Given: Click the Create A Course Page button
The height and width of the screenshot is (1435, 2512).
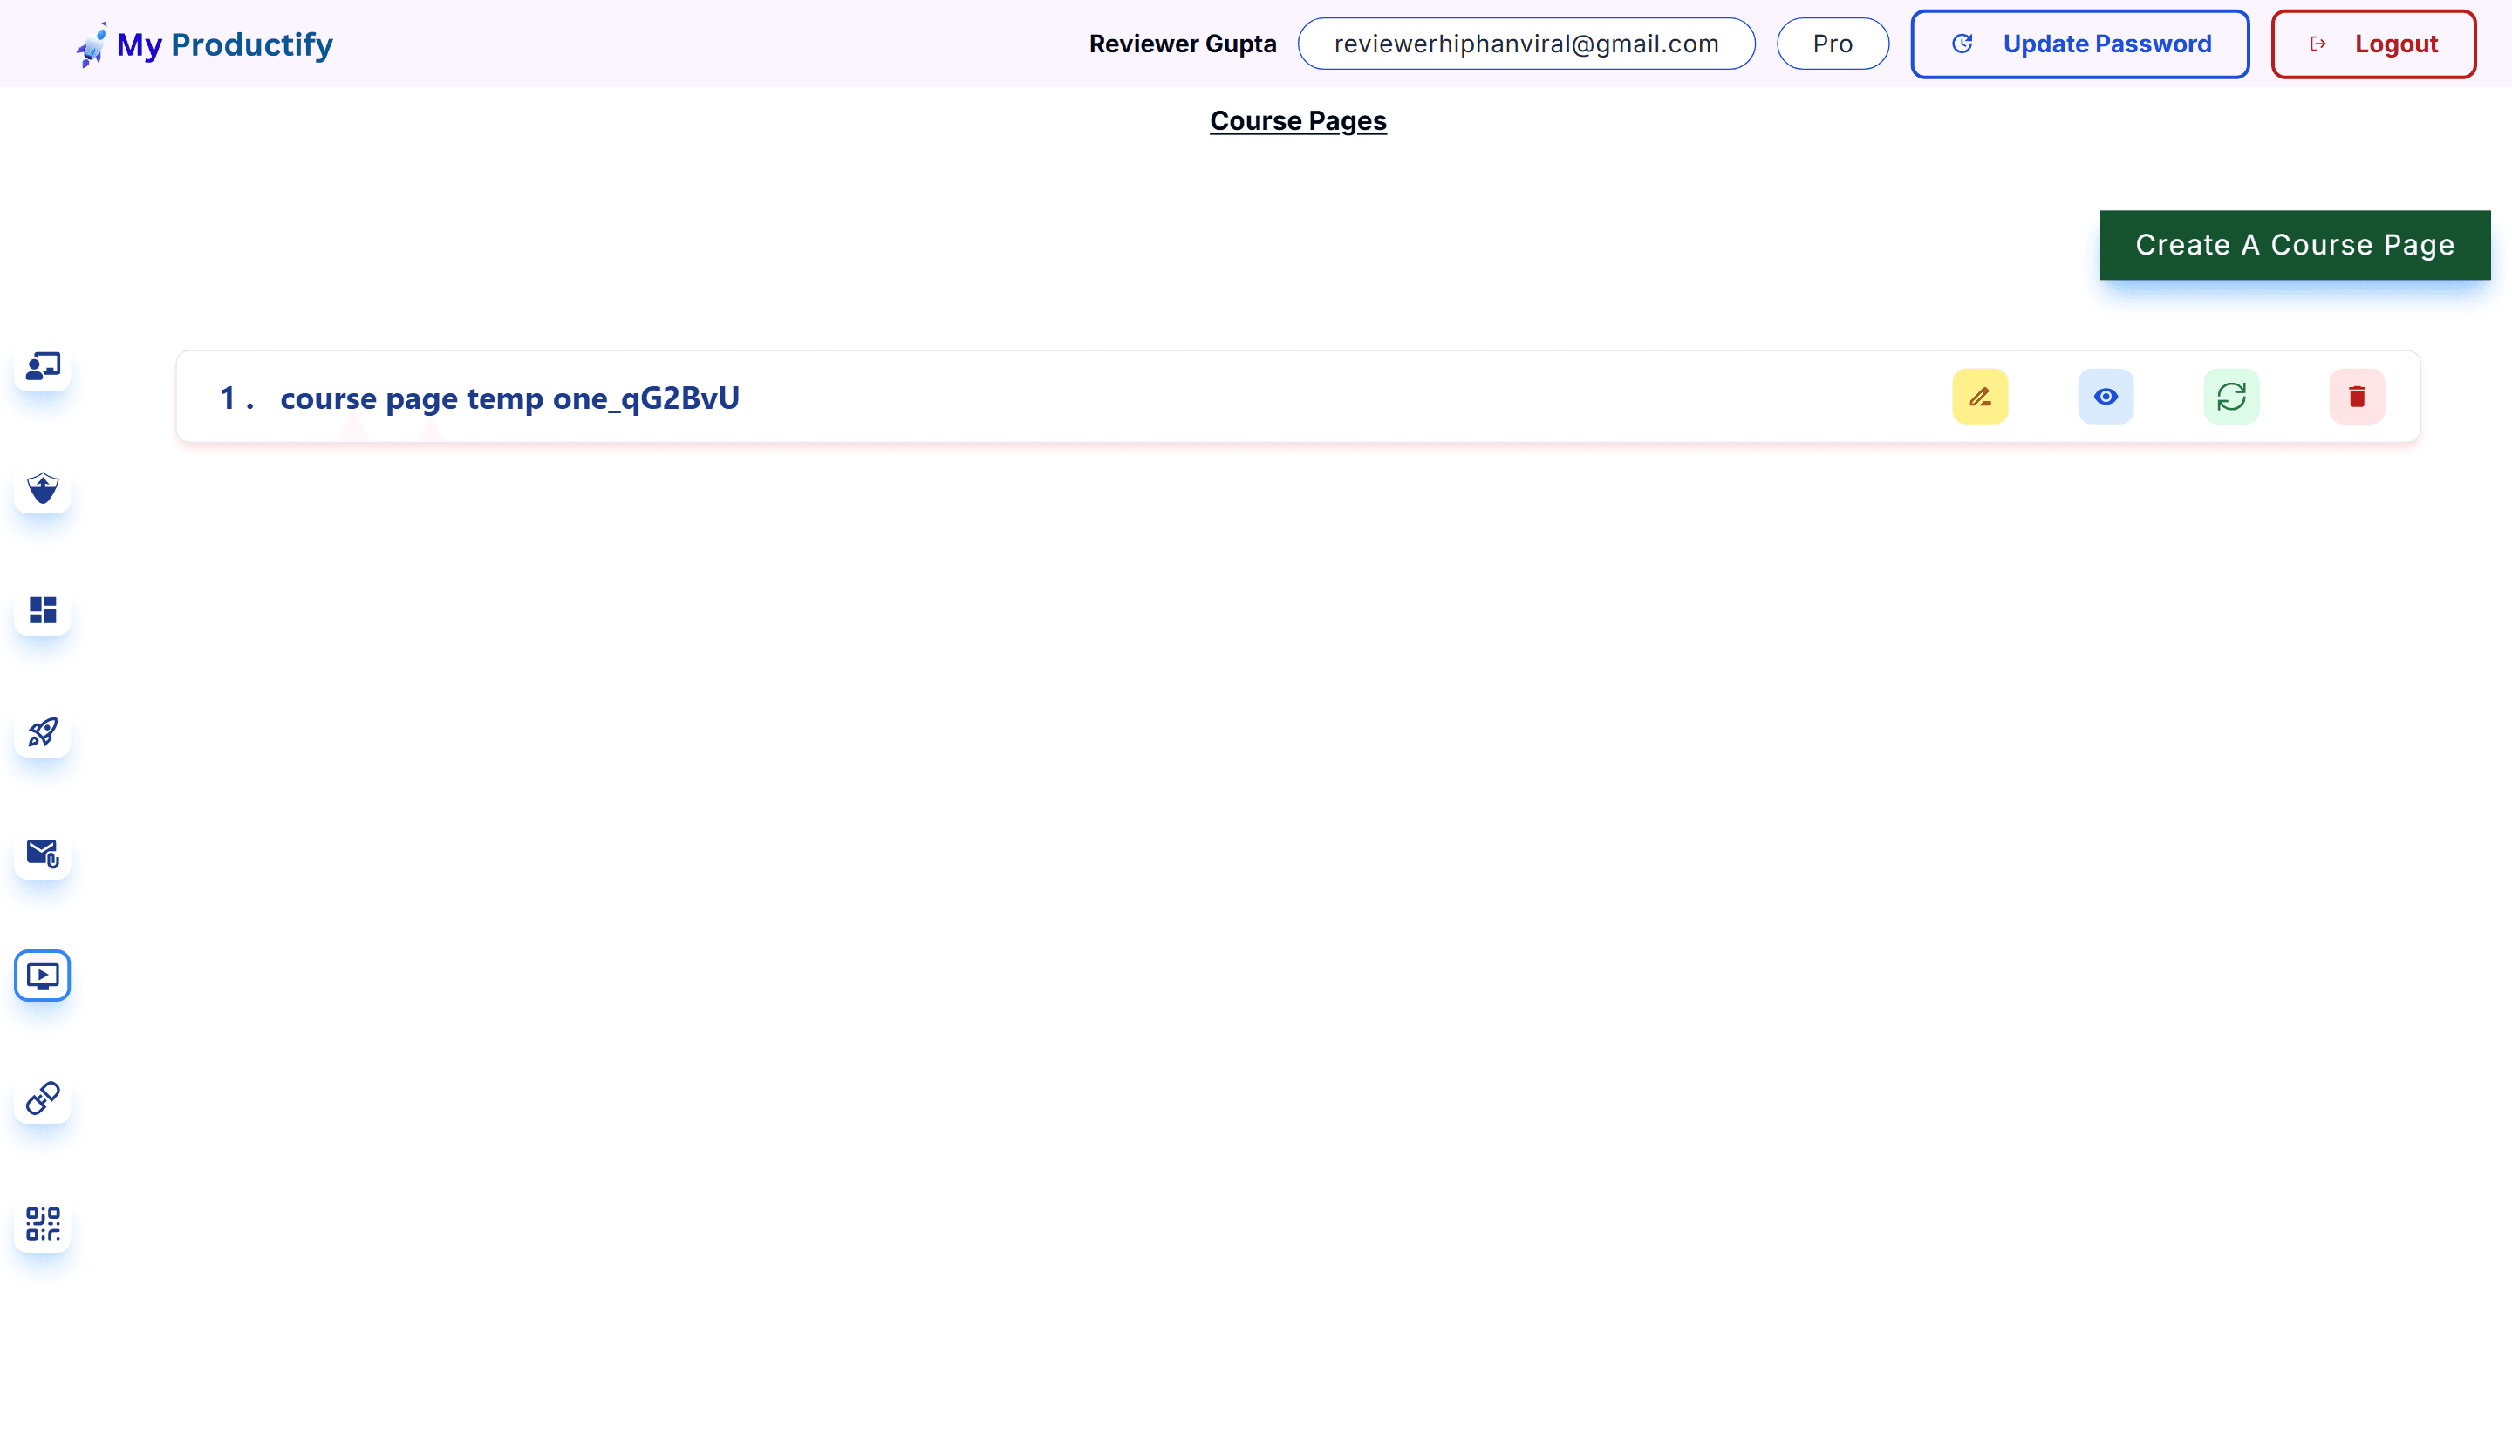Looking at the screenshot, I should [x=2294, y=245].
